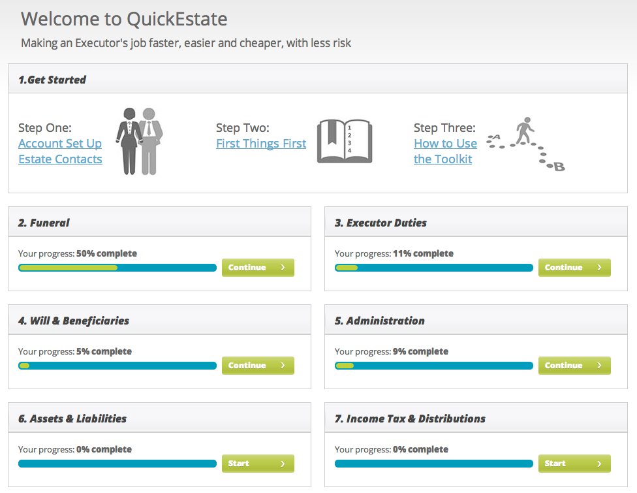Image resolution: width=637 pixels, height=493 pixels.
Task: Continue the Funeral section
Action: pyautogui.click(x=258, y=268)
